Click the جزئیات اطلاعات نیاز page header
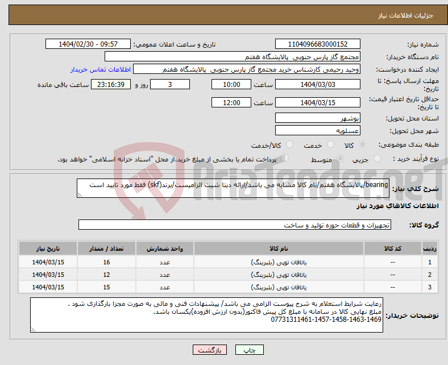The image size is (448, 365). pyautogui.click(x=406, y=15)
